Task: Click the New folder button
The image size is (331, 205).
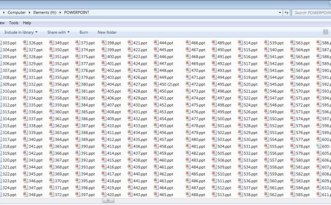Action: [107, 32]
